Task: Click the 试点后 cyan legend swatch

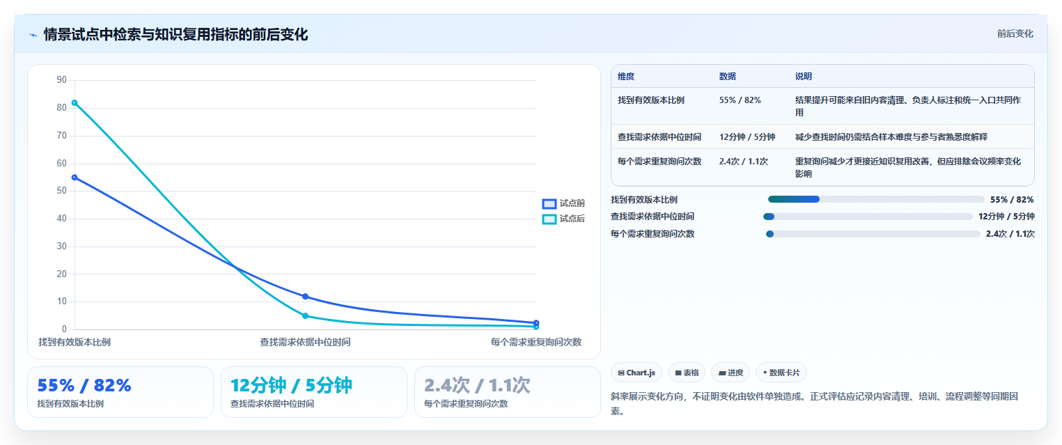Action: [549, 219]
